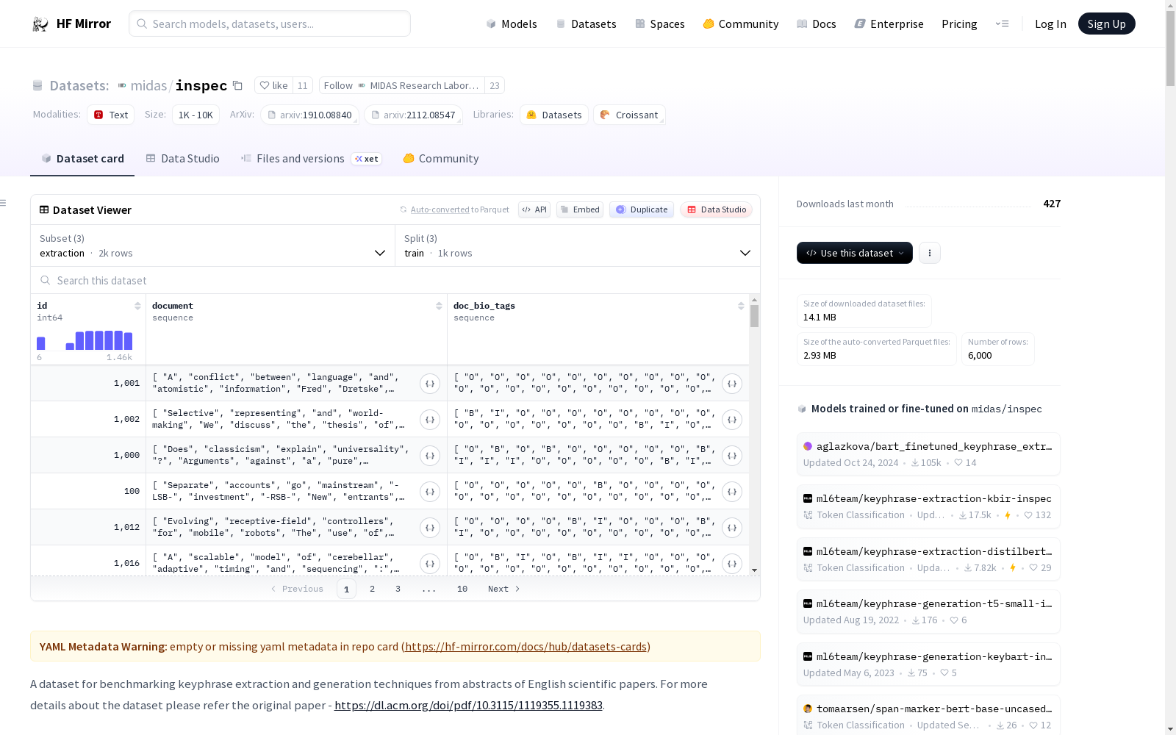Image resolution: width=1176 pixels, height=735 pixels.
Task: Open the navigation overflow menu icon
Action: pyautogui.click(x=1002, y=24)
